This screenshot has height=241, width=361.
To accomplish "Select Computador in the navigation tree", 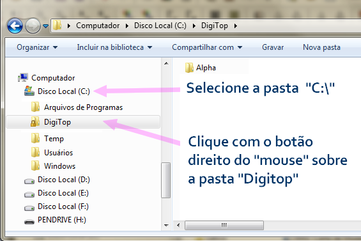I will (x=53, y=78).
